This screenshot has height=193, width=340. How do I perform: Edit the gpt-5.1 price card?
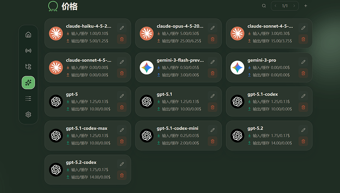tap(212, 96)
